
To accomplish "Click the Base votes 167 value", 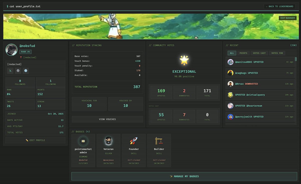I will (138, 56).
